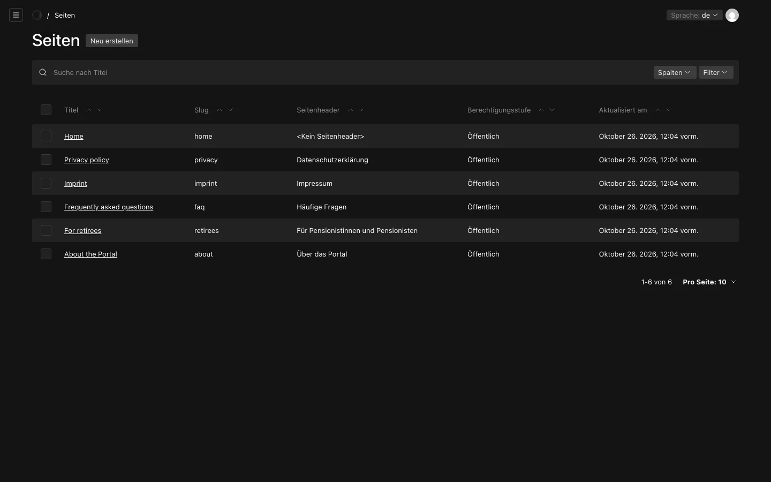Image resolution: width=771 pixels, height=482 pixels.
Task: Open the Pro Seite page size dropdown
Action: (x=709, y=282)
